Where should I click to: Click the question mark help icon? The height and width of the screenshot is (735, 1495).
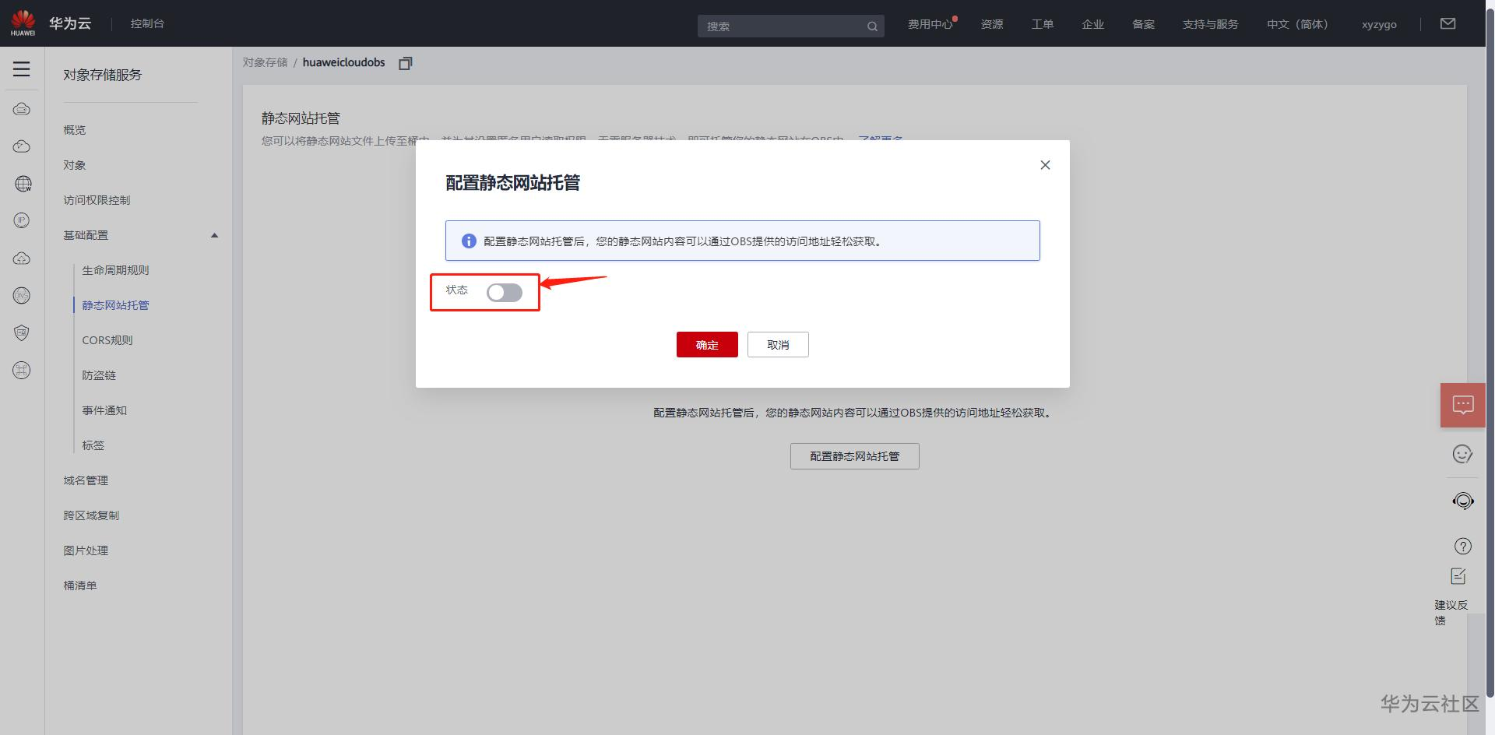click(x=1463, y=546)
